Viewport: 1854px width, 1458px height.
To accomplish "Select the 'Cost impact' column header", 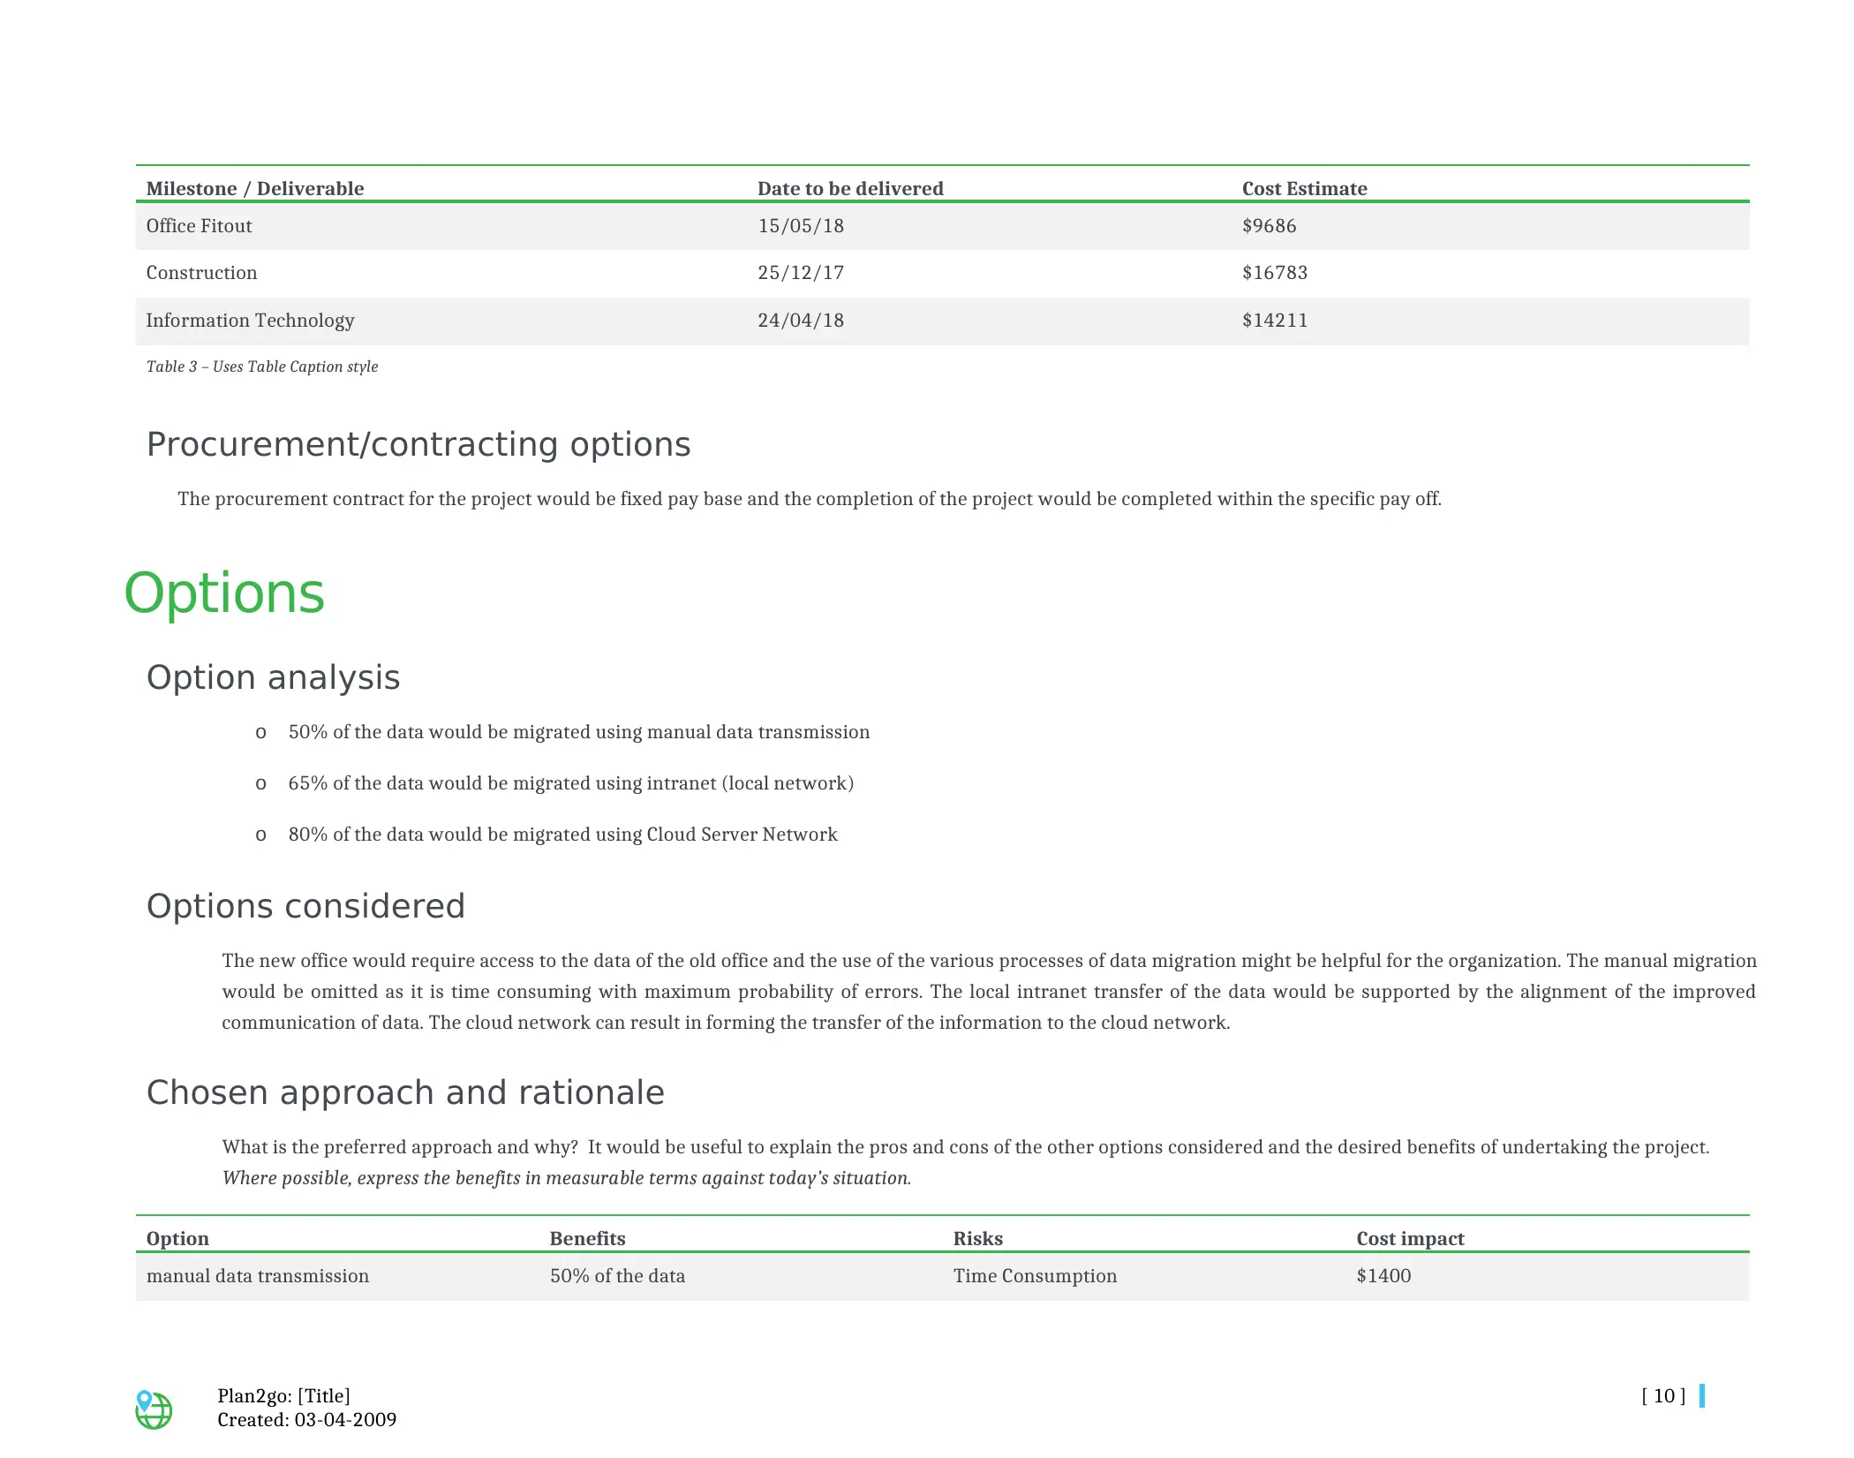I will tap(1410, 1239).
